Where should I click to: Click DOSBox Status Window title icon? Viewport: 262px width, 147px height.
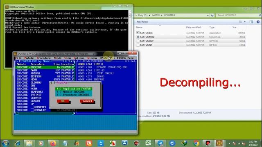7,7
